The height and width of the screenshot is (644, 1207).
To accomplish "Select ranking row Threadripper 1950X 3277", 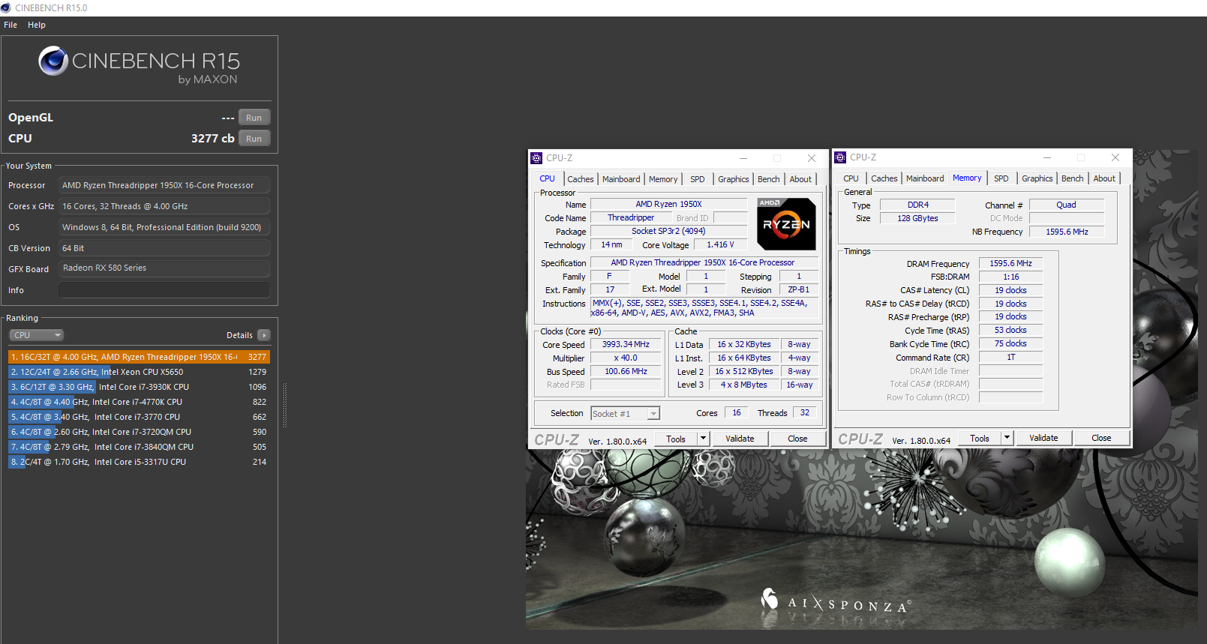I will point(139,357).
